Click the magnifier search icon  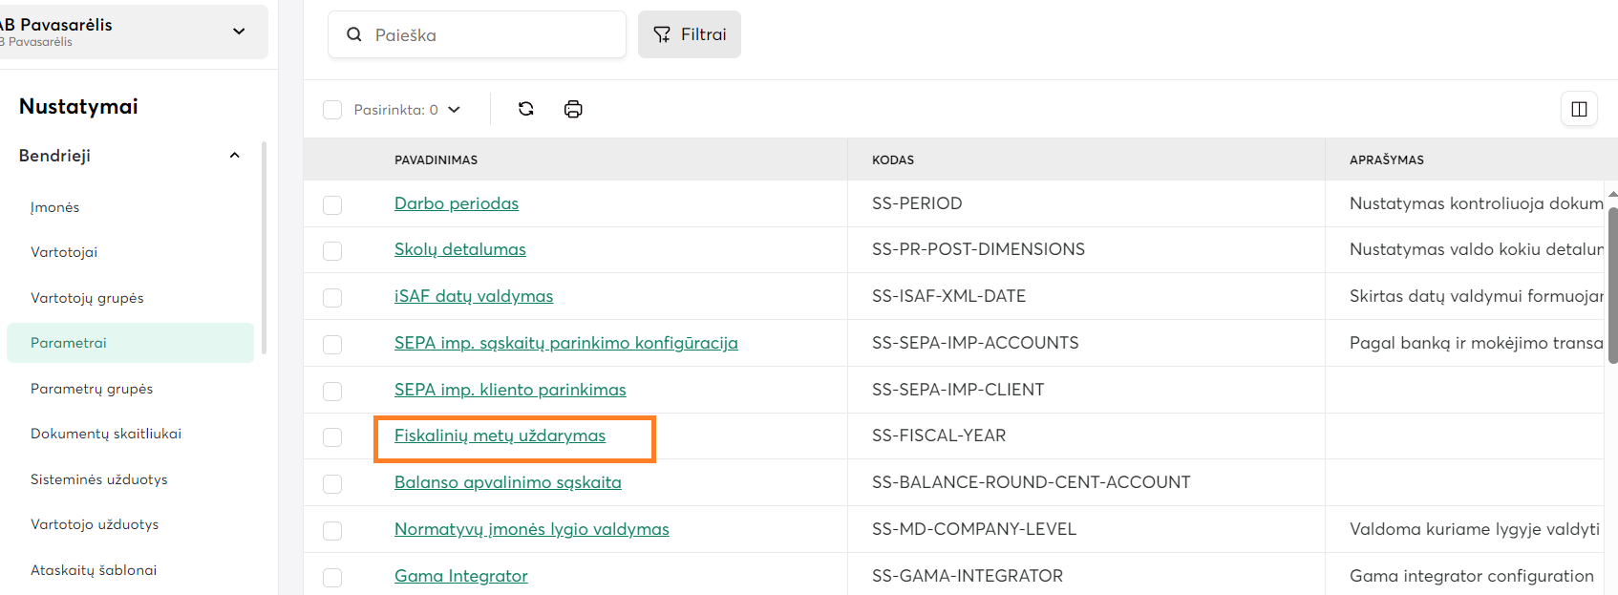click(x=354, y=34)
